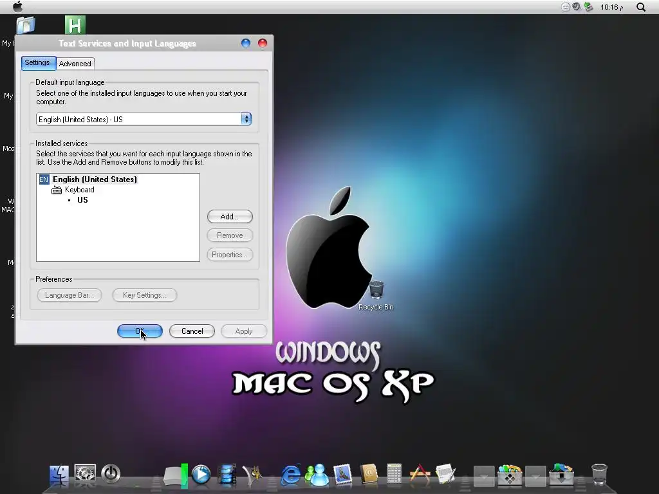Open MSN Messenger from the dock
Image resolution: width=659 pixels, height=494 pixels.
click(317, 475)
